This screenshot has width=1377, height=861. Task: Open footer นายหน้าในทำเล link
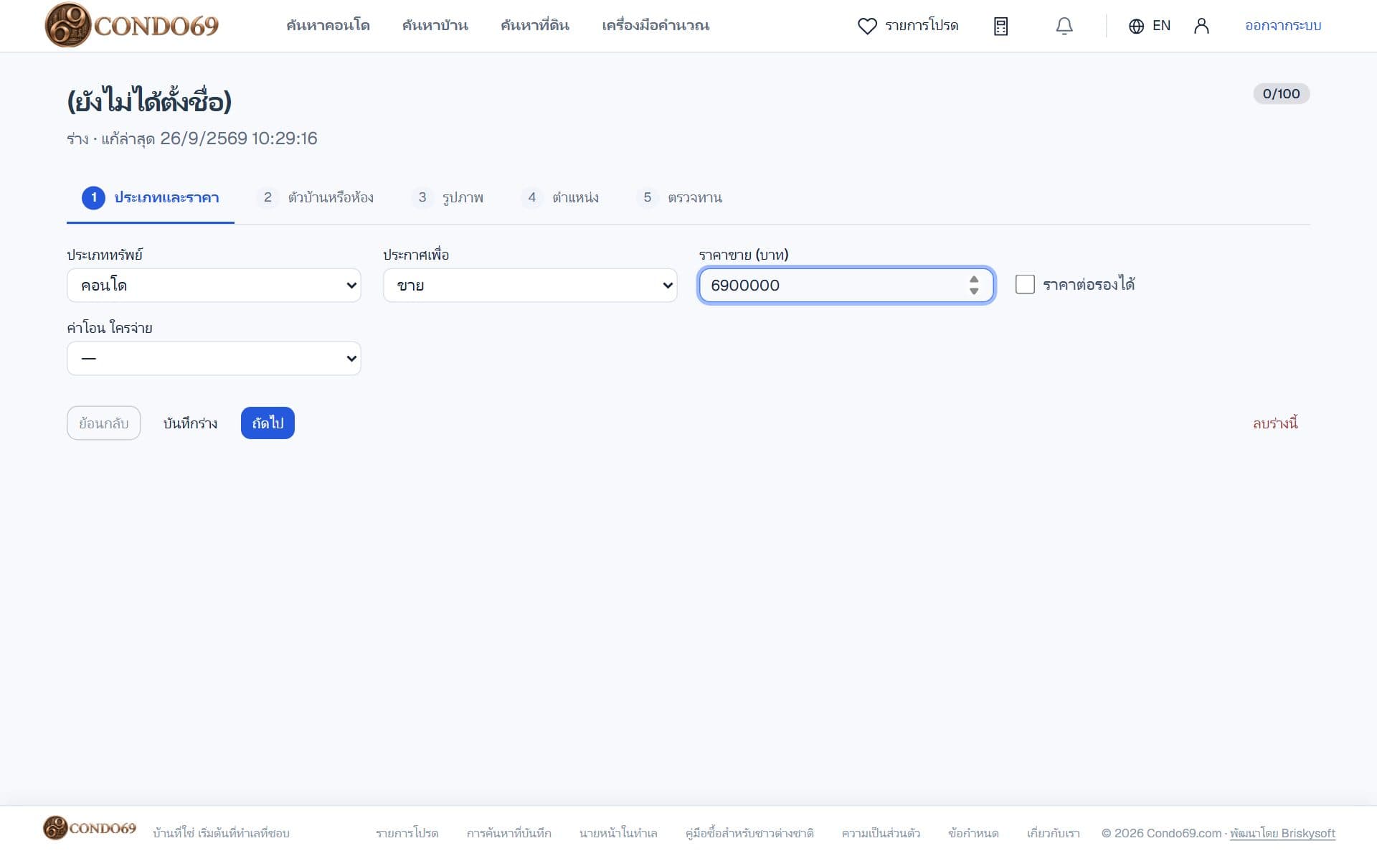(618, 833)
